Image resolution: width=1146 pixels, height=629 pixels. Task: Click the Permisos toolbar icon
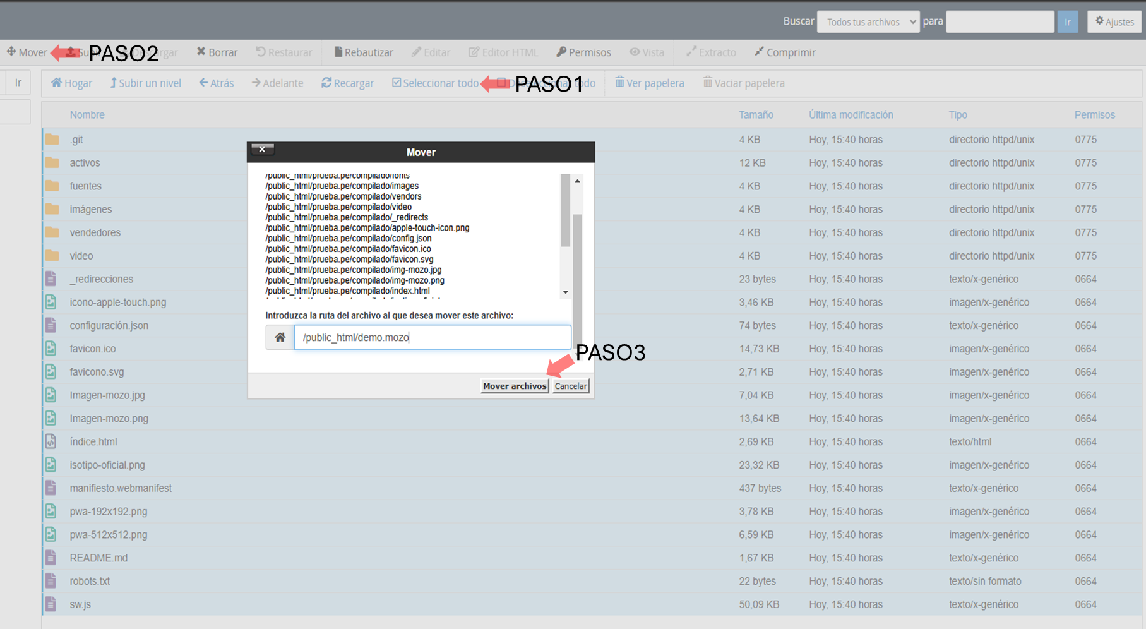pyautogui.click(x=583, y=52)
